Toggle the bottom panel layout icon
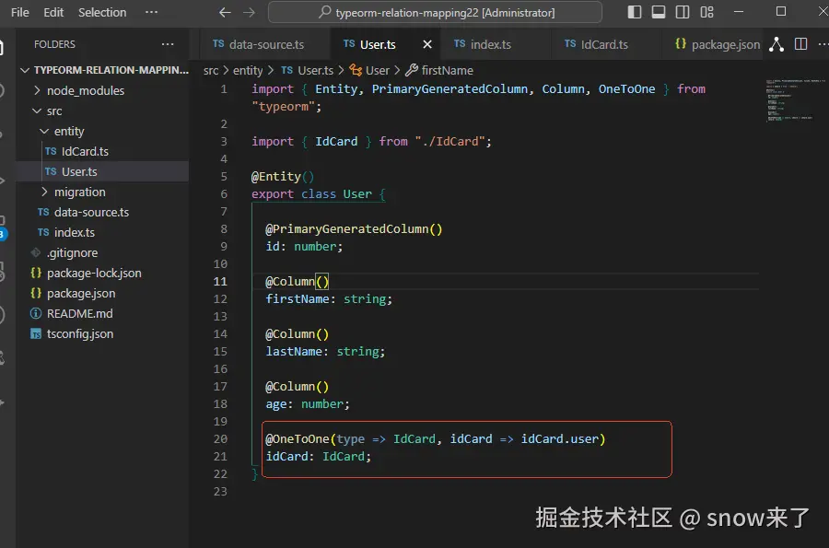The height and width of the screenshot is (548, 829). 659,13
